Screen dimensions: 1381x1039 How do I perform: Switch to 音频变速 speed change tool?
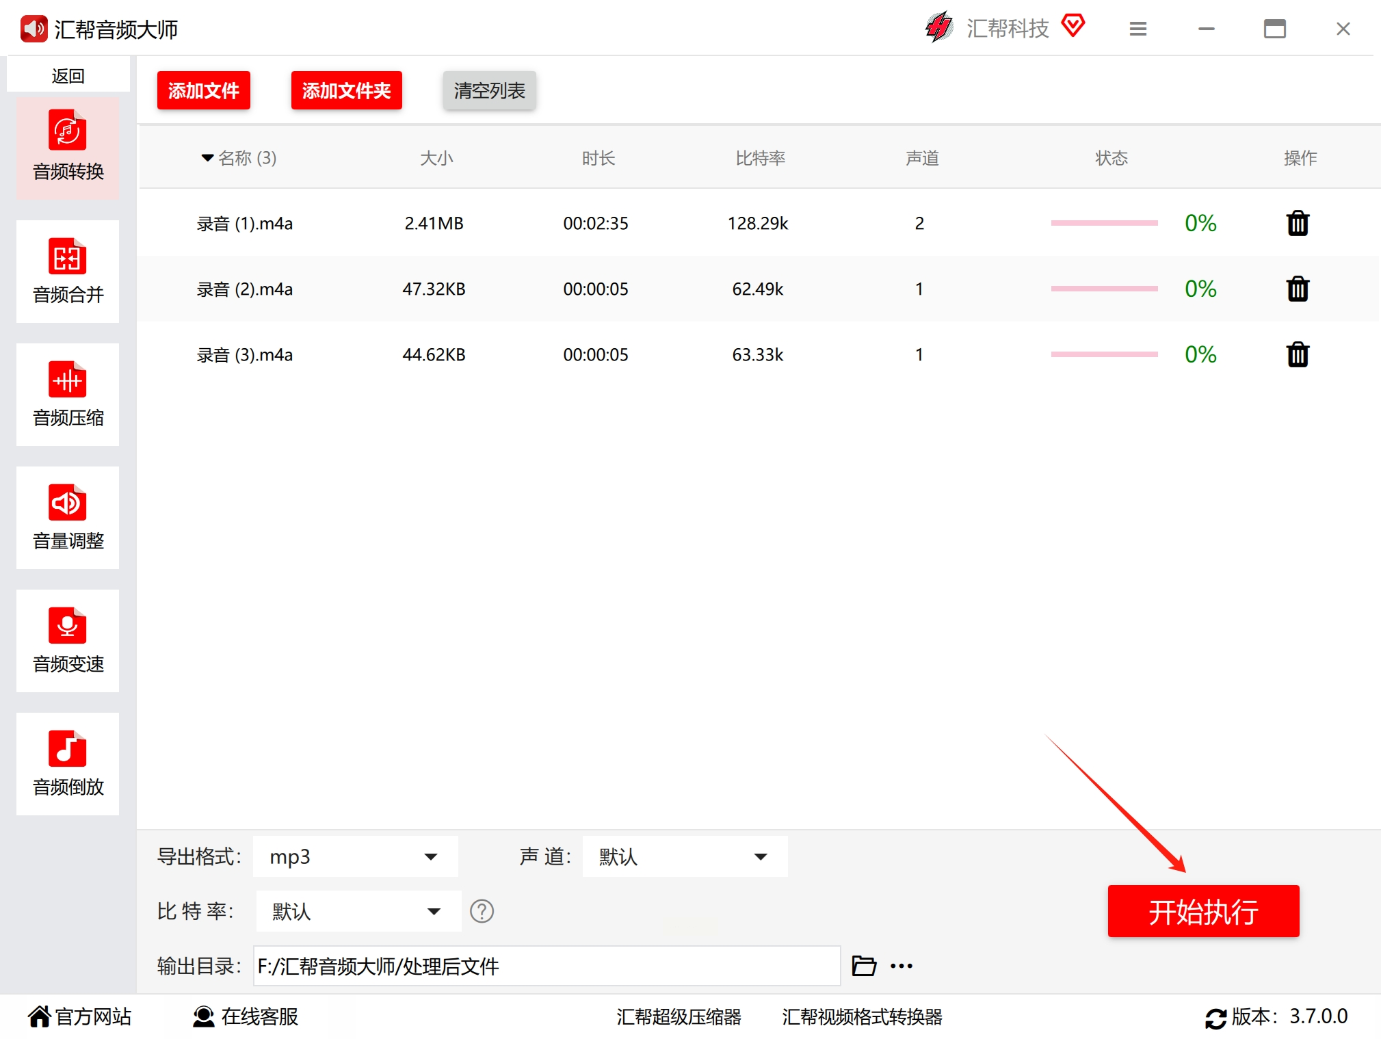(68, 641)
